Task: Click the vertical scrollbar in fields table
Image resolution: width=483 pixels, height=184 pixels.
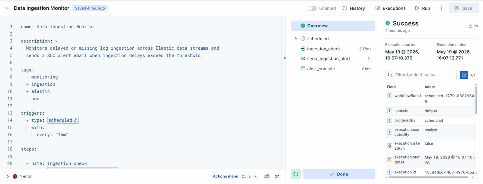Action: point(476,100)
